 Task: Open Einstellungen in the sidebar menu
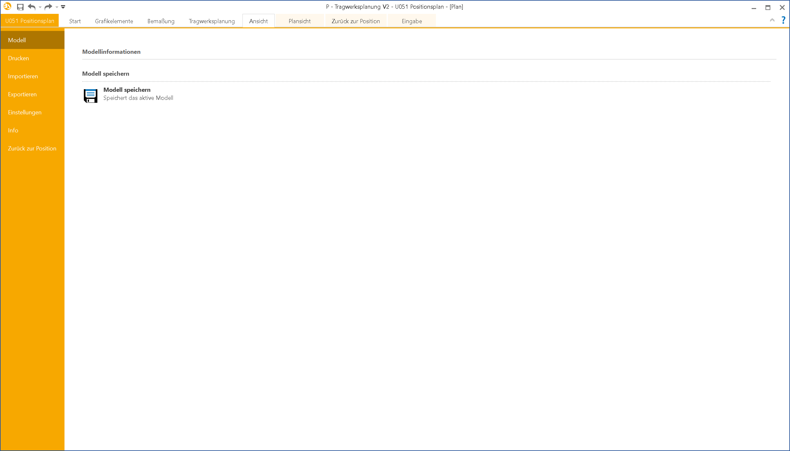click(x=33, y=112)
